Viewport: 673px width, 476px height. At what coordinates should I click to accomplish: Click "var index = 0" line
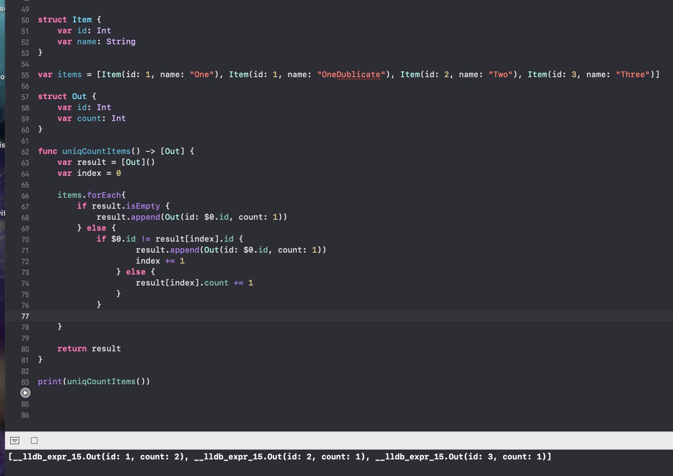pos(89,173)
